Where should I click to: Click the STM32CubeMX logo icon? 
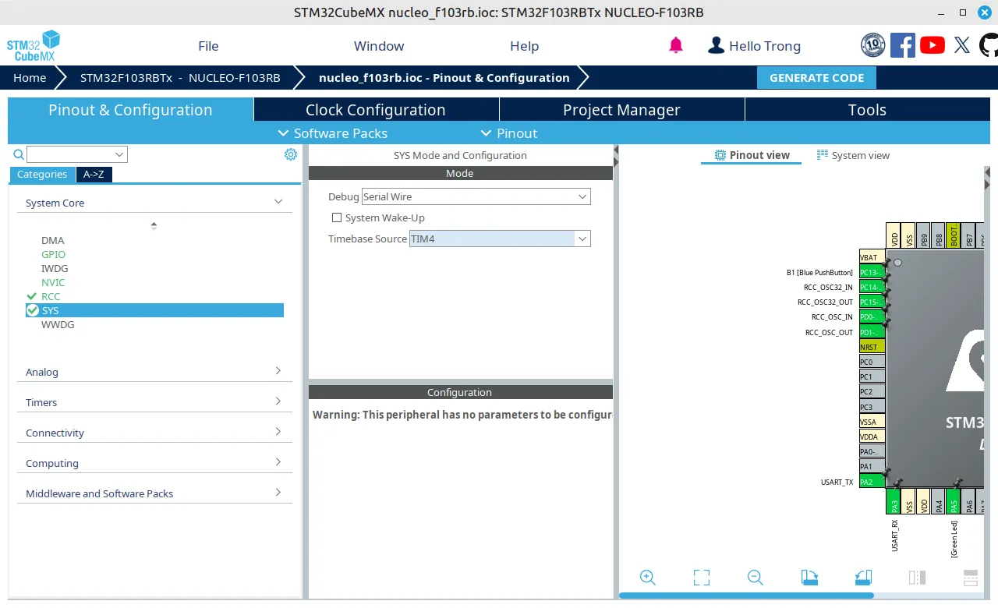pyautogui.click(x=34, y=46)
